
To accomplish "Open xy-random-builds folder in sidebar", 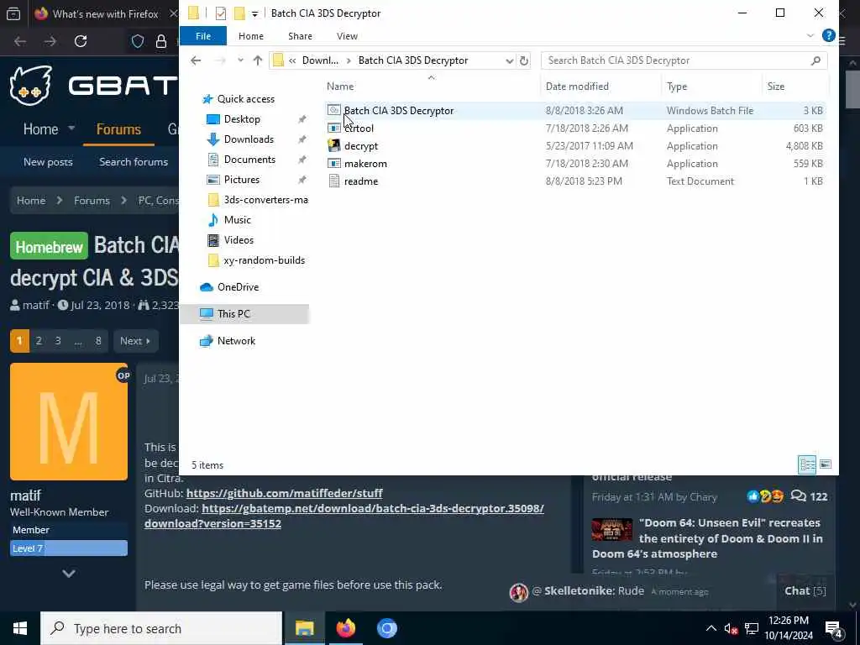I will pyautogui.click(x=264, y=260).
